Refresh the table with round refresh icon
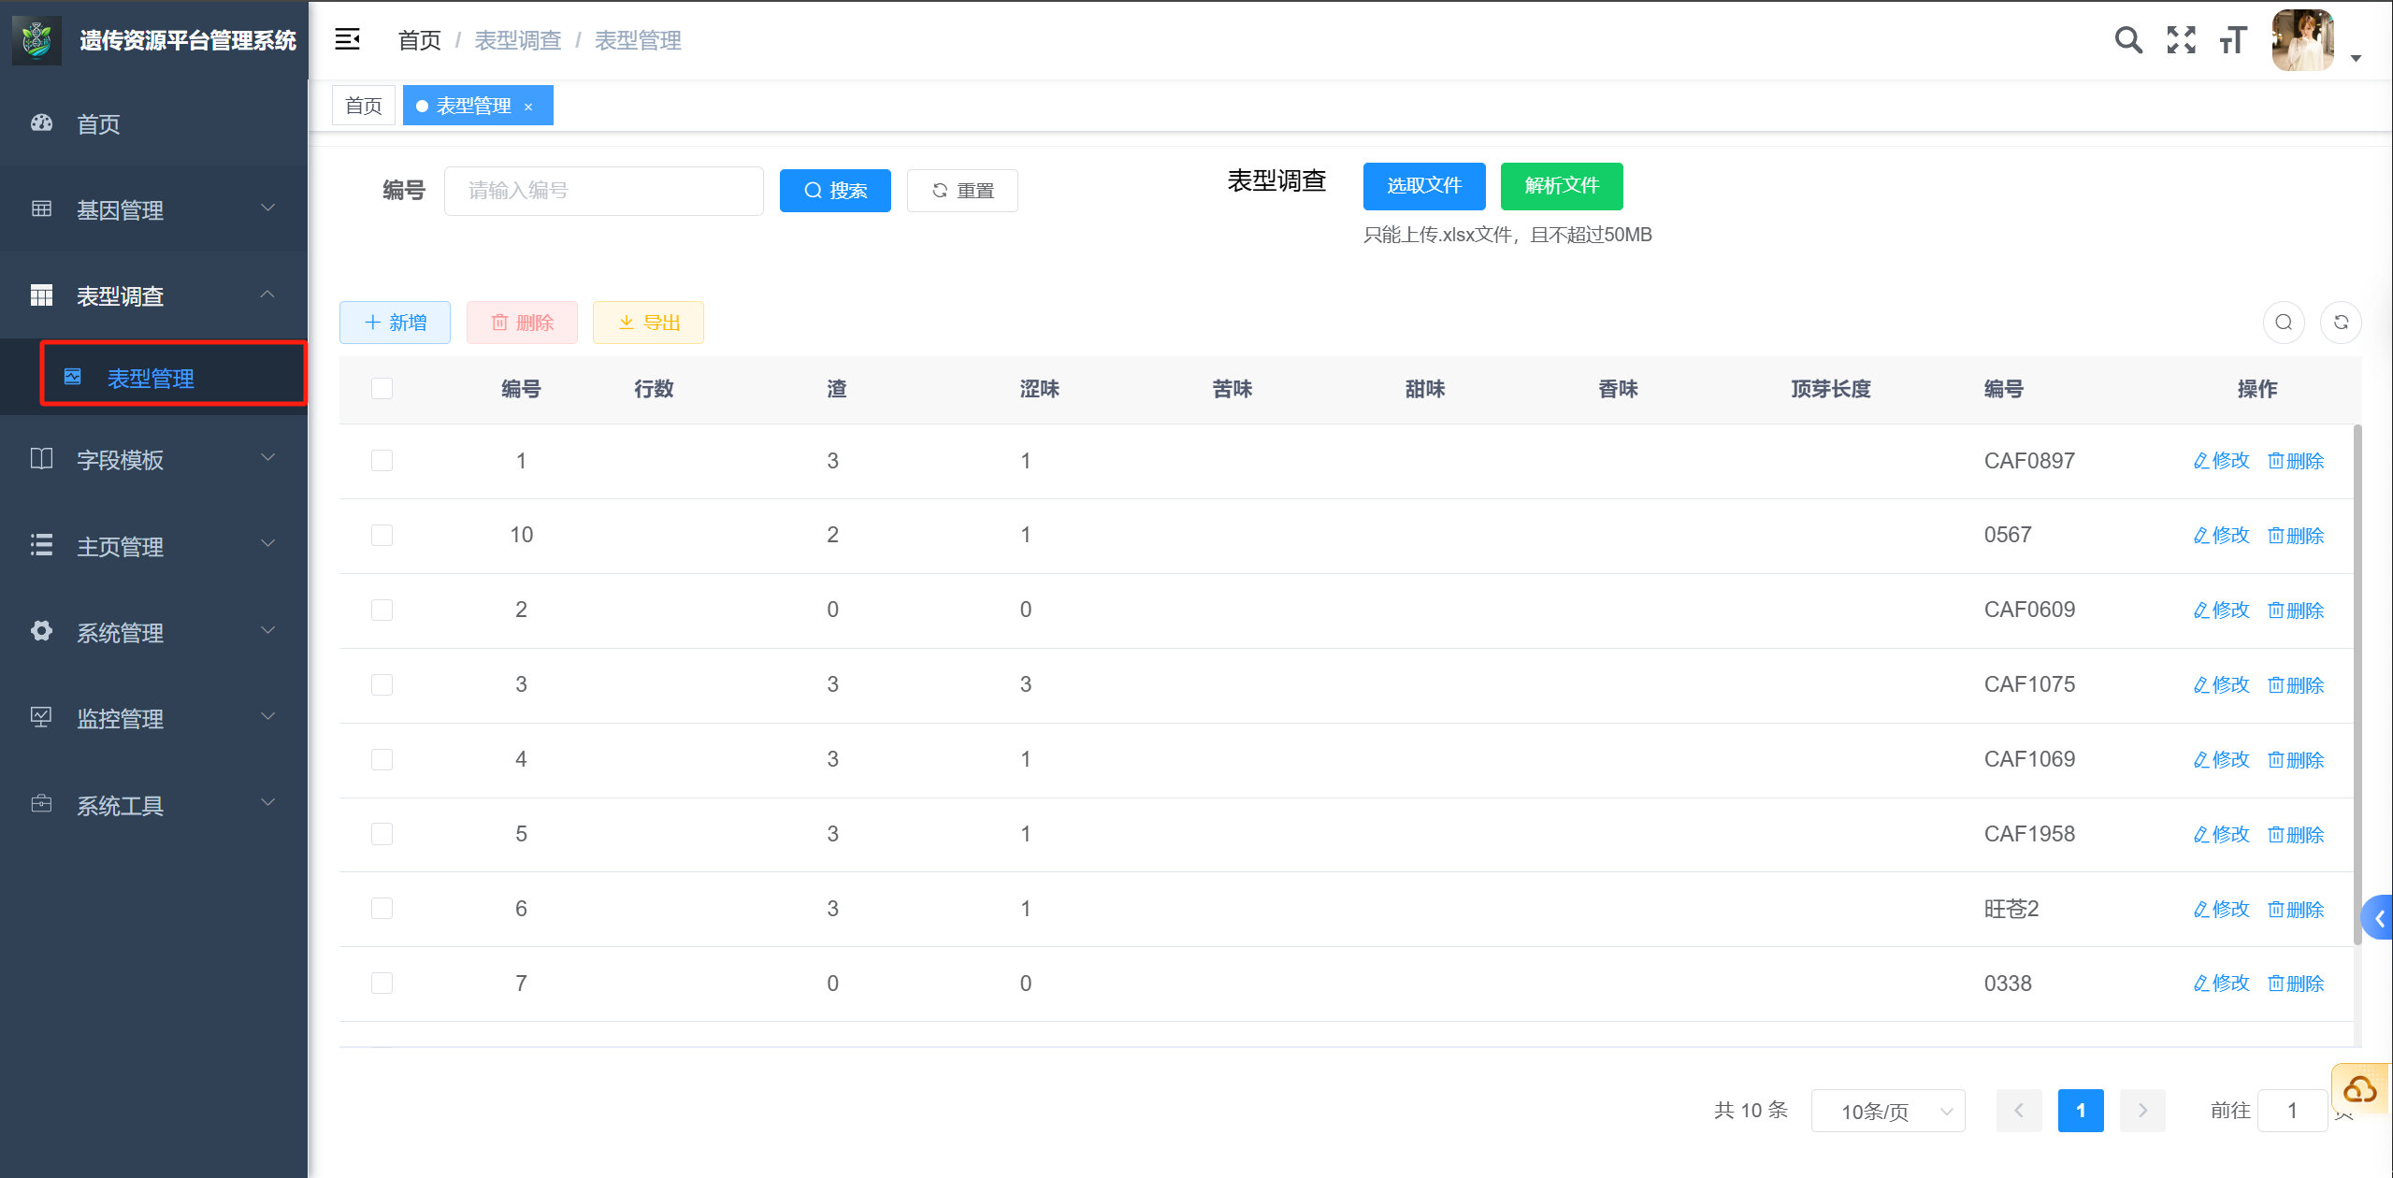 (2341, 323)
